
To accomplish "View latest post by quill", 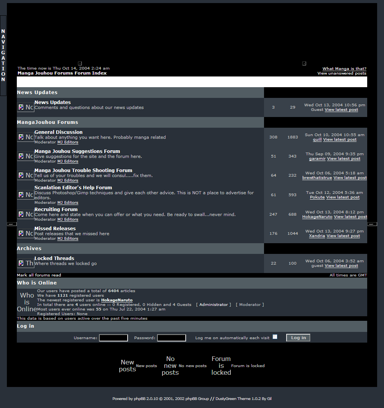I will (x=340, y=140).
